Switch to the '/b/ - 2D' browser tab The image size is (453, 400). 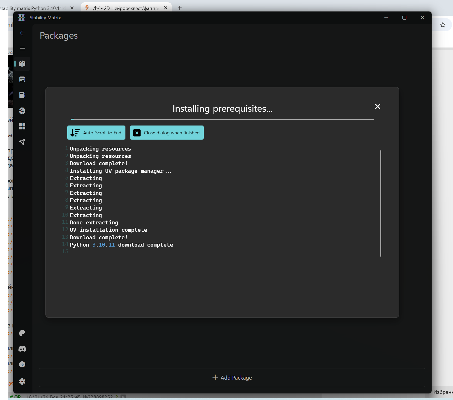tap(126, 8)
